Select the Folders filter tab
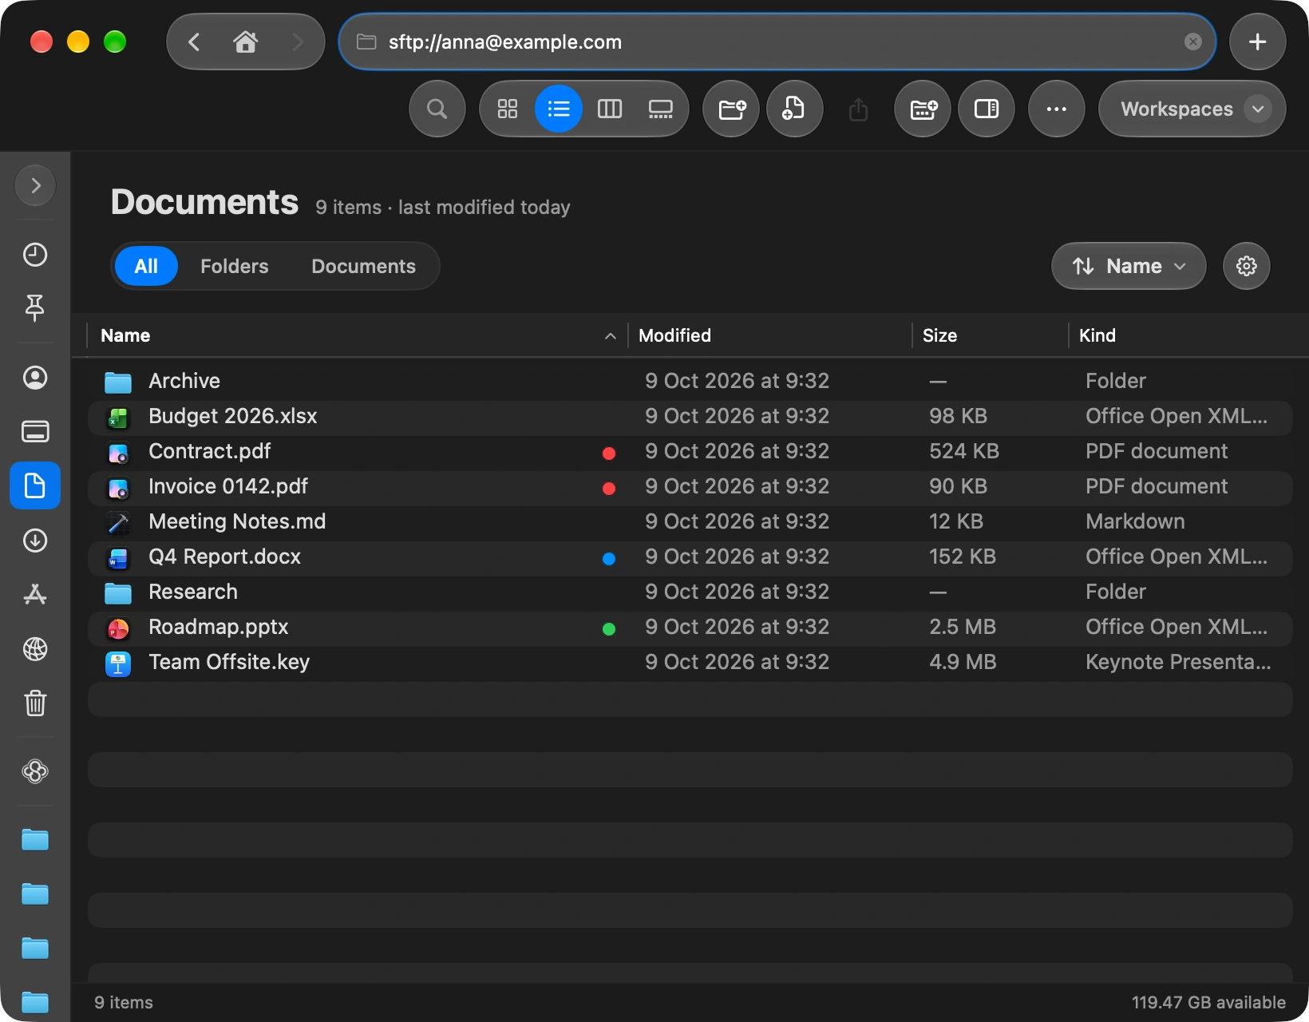This screenshot has height=1022, width=1309. point(235,266)
